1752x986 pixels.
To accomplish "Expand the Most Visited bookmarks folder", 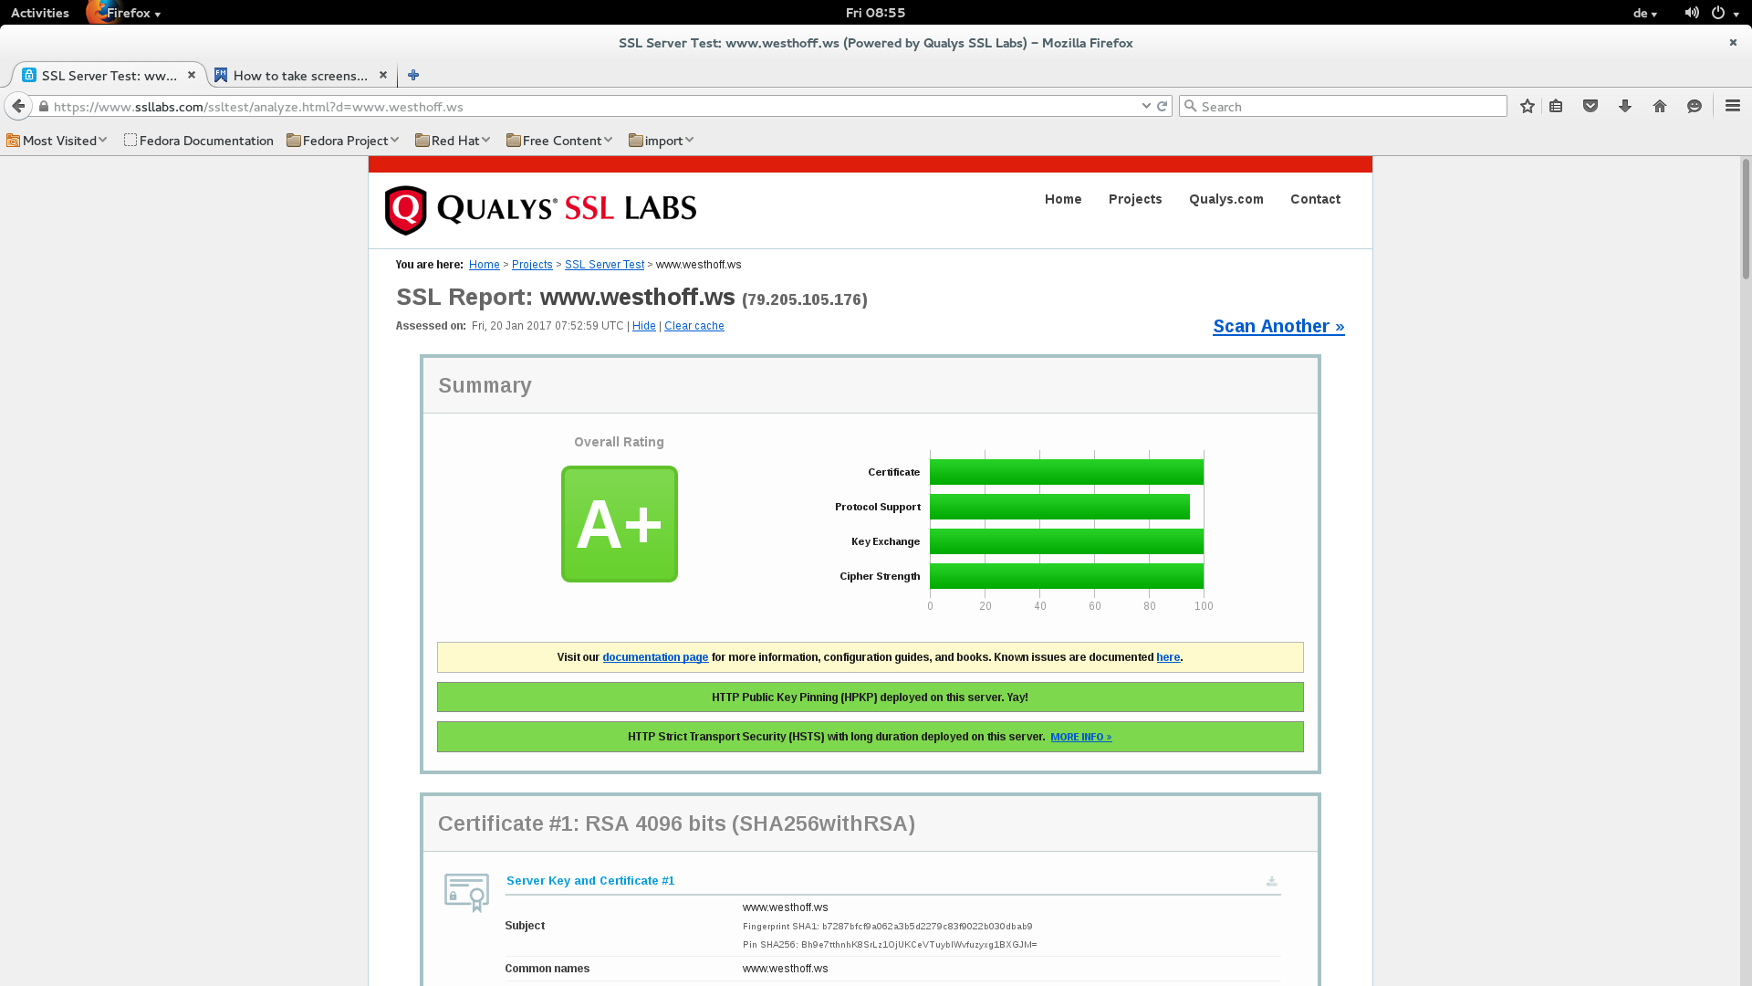I will pos(57,141).
